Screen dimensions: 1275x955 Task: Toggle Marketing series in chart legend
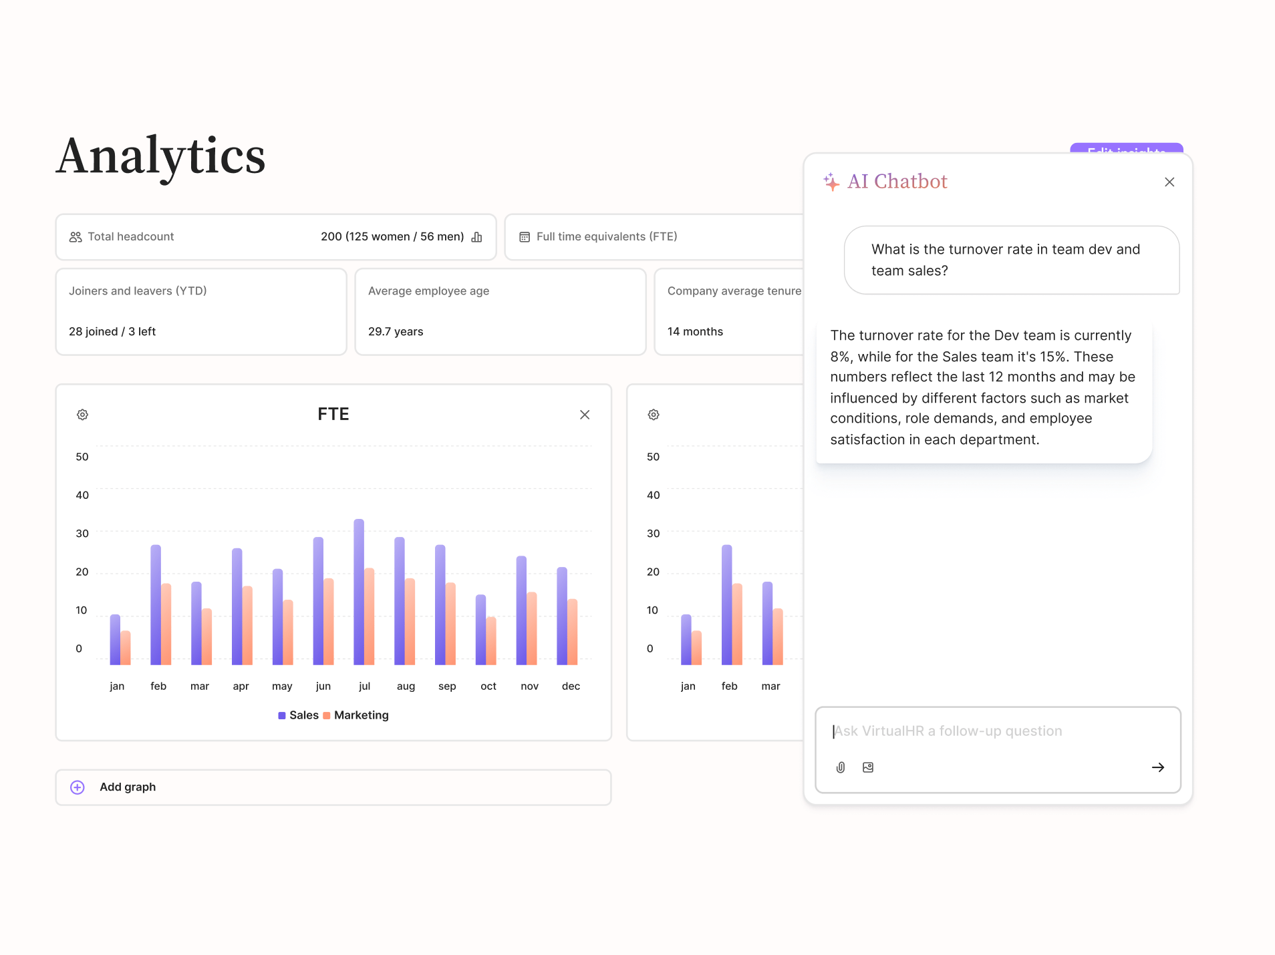click(356, 715)
